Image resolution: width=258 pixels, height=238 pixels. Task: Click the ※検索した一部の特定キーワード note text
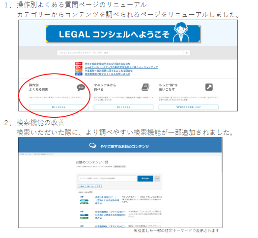[176, 231]
